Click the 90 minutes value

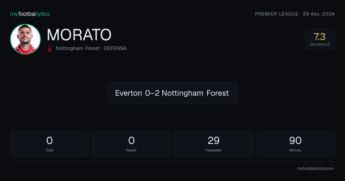tap(295, 140)
